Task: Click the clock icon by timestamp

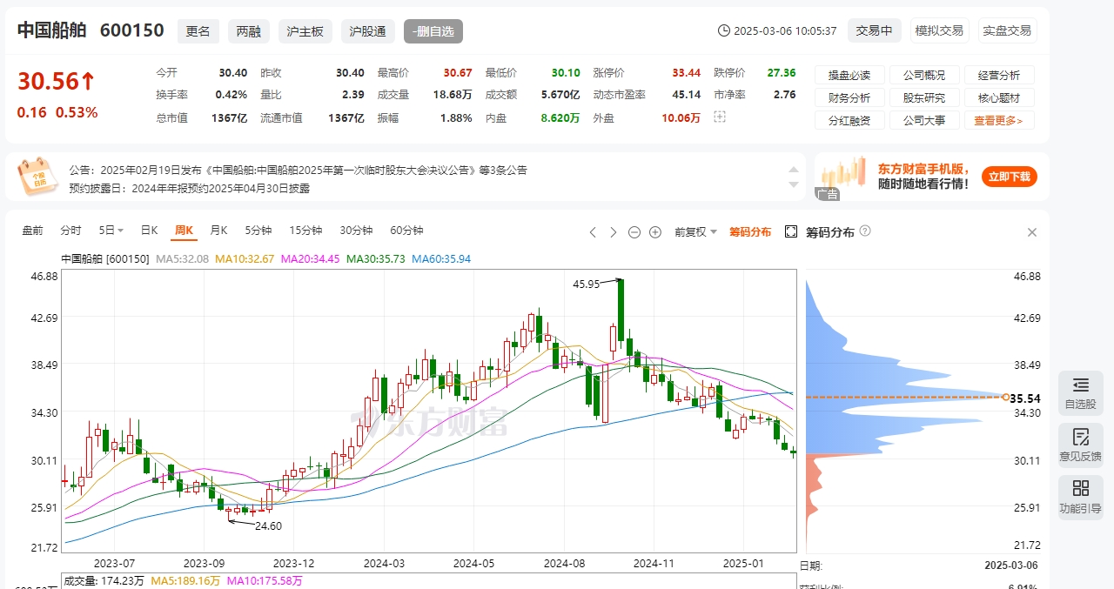Action: [723, 30]
